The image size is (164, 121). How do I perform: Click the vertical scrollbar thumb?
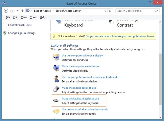160,79
